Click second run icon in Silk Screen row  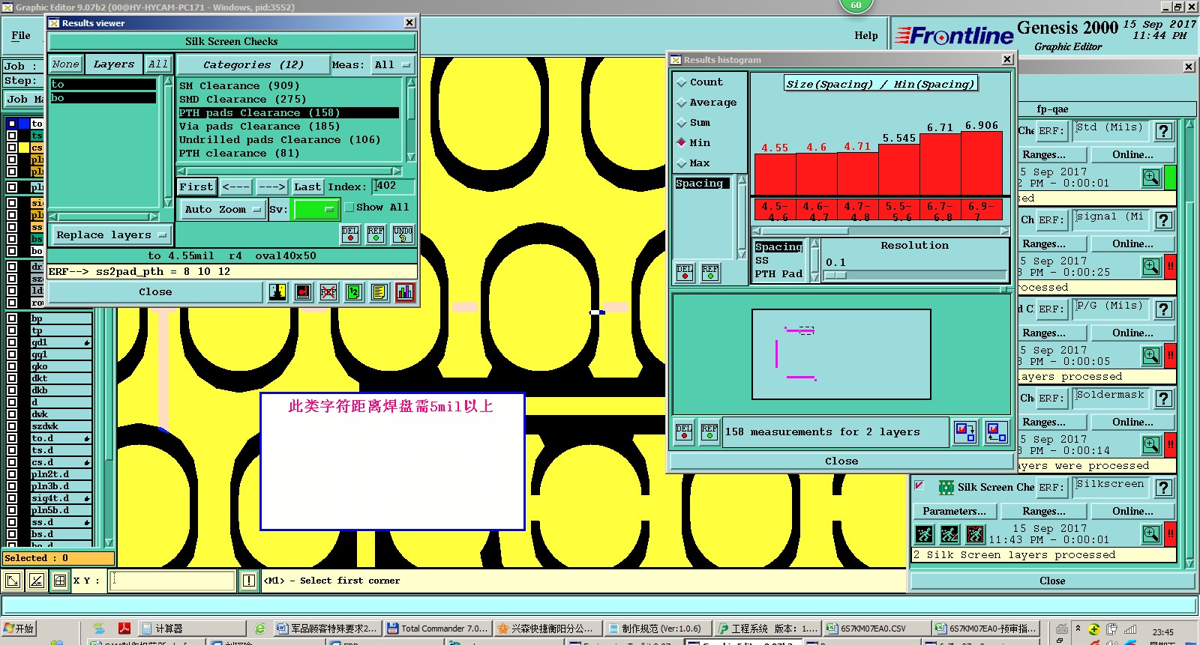coord(949,534)
